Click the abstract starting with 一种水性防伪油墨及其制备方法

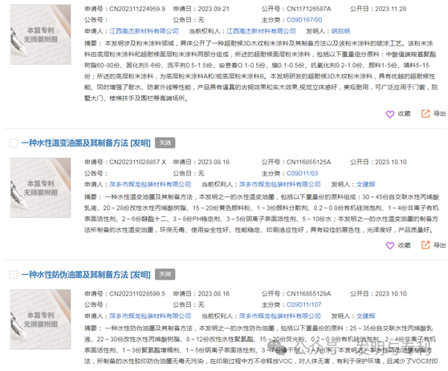point(261,345)
